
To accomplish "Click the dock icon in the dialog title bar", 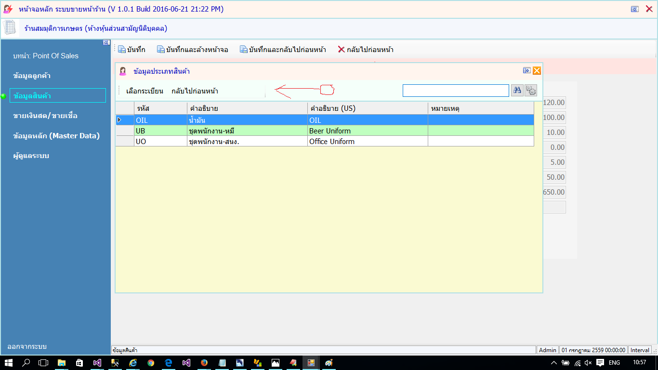I will (x=526, y=71).
